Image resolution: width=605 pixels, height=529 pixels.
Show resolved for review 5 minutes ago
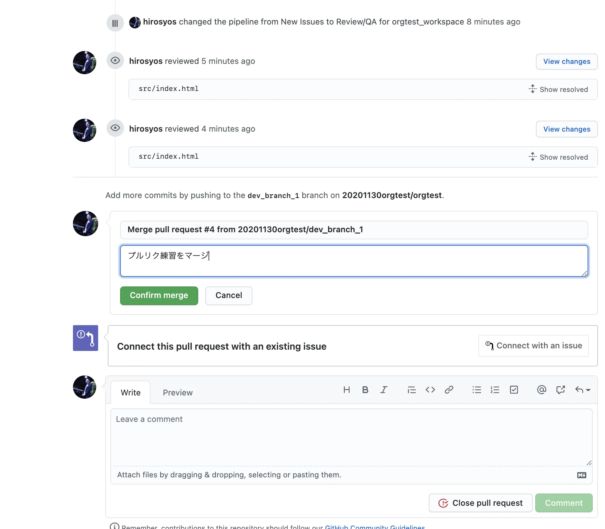(x=558, y=89)
